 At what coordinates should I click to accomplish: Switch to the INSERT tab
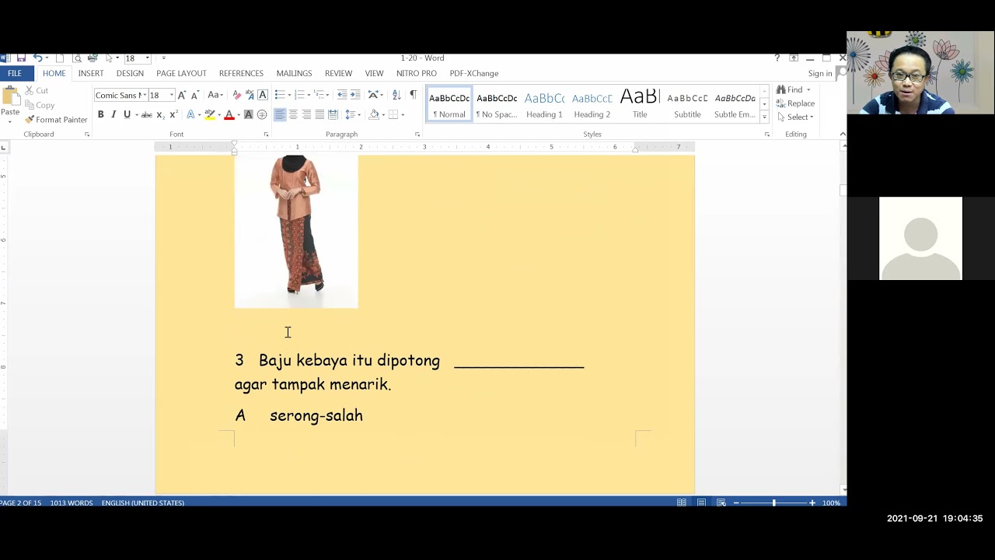pos(91,73)
